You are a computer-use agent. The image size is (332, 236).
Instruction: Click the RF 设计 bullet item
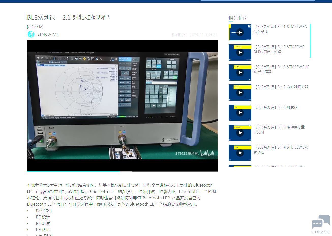coord(43,217)
